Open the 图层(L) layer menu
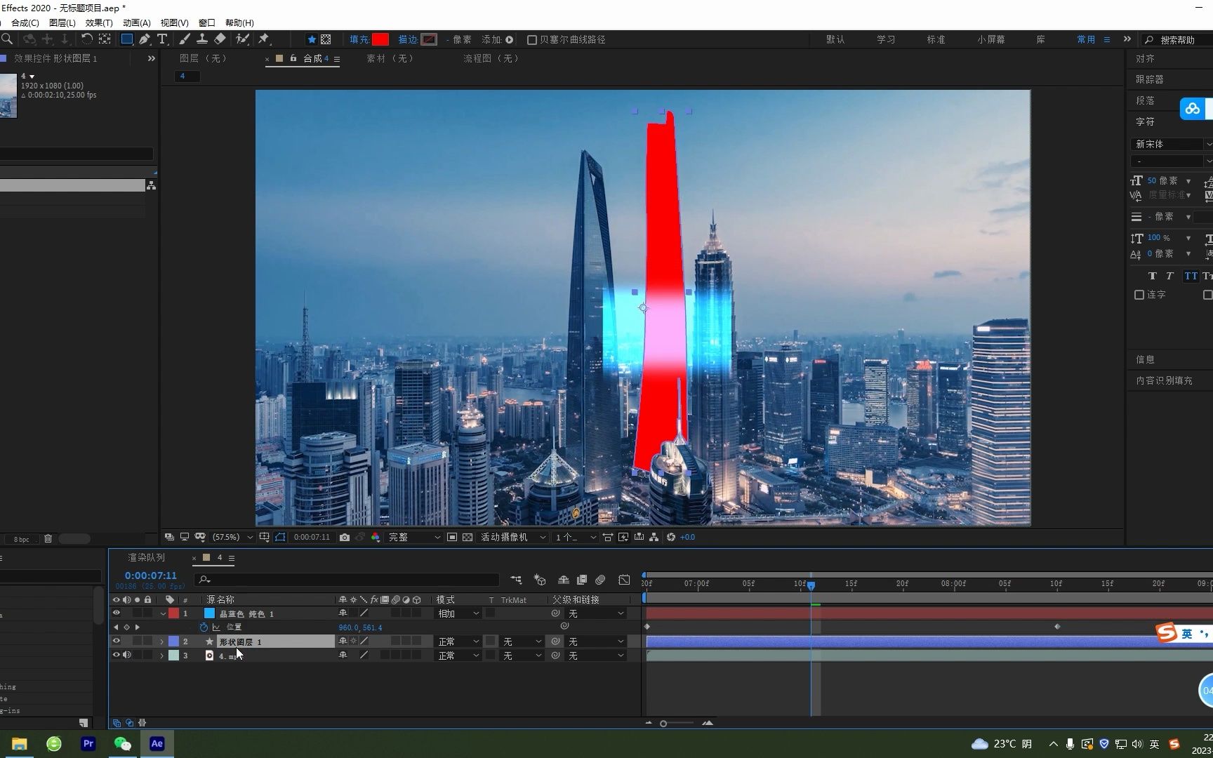 click(62, 23)
